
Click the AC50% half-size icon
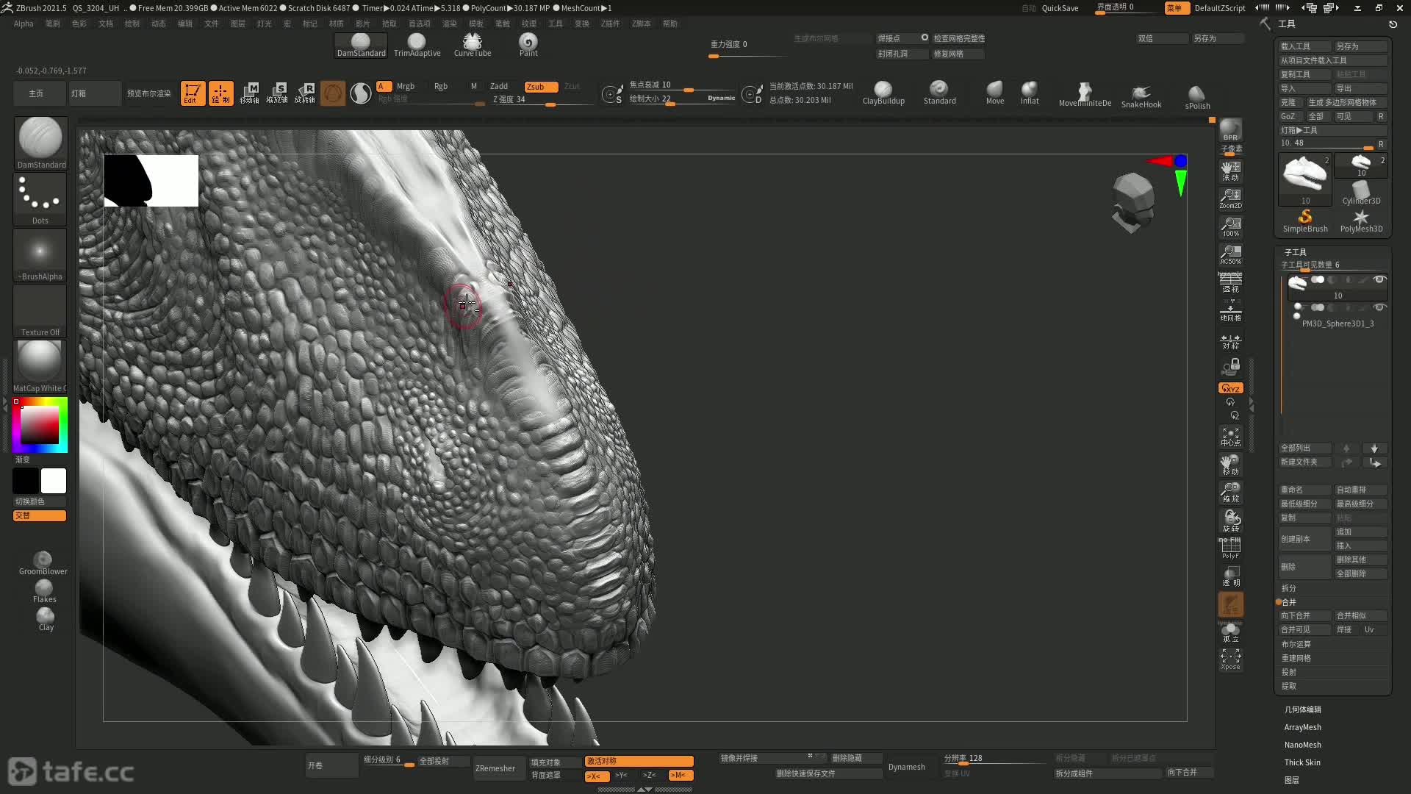point(1230,254)
